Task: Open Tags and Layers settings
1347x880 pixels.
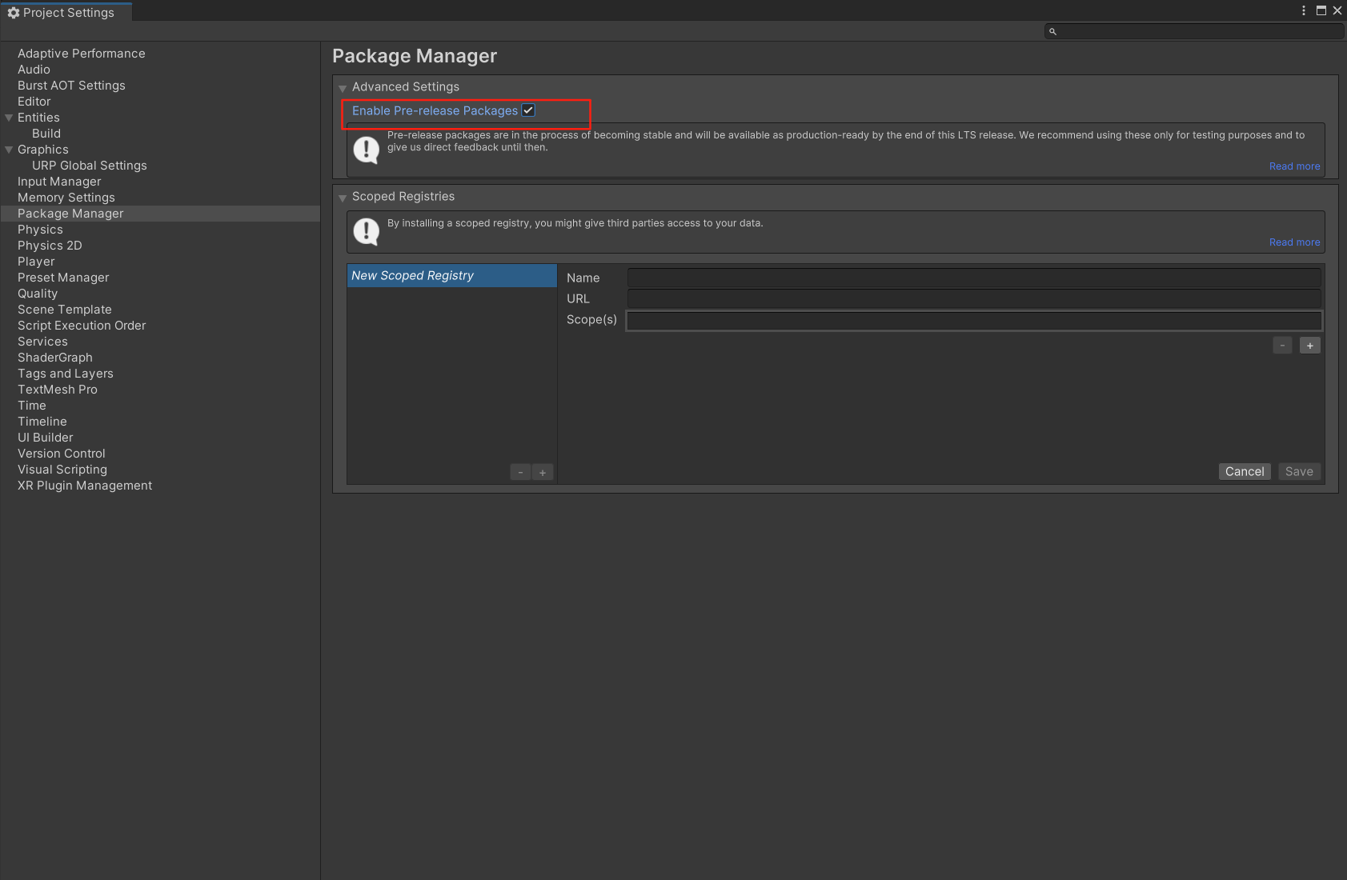Action: tap(66, 374)
